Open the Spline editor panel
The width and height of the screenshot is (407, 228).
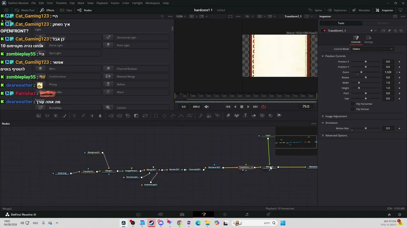[315, 10]
